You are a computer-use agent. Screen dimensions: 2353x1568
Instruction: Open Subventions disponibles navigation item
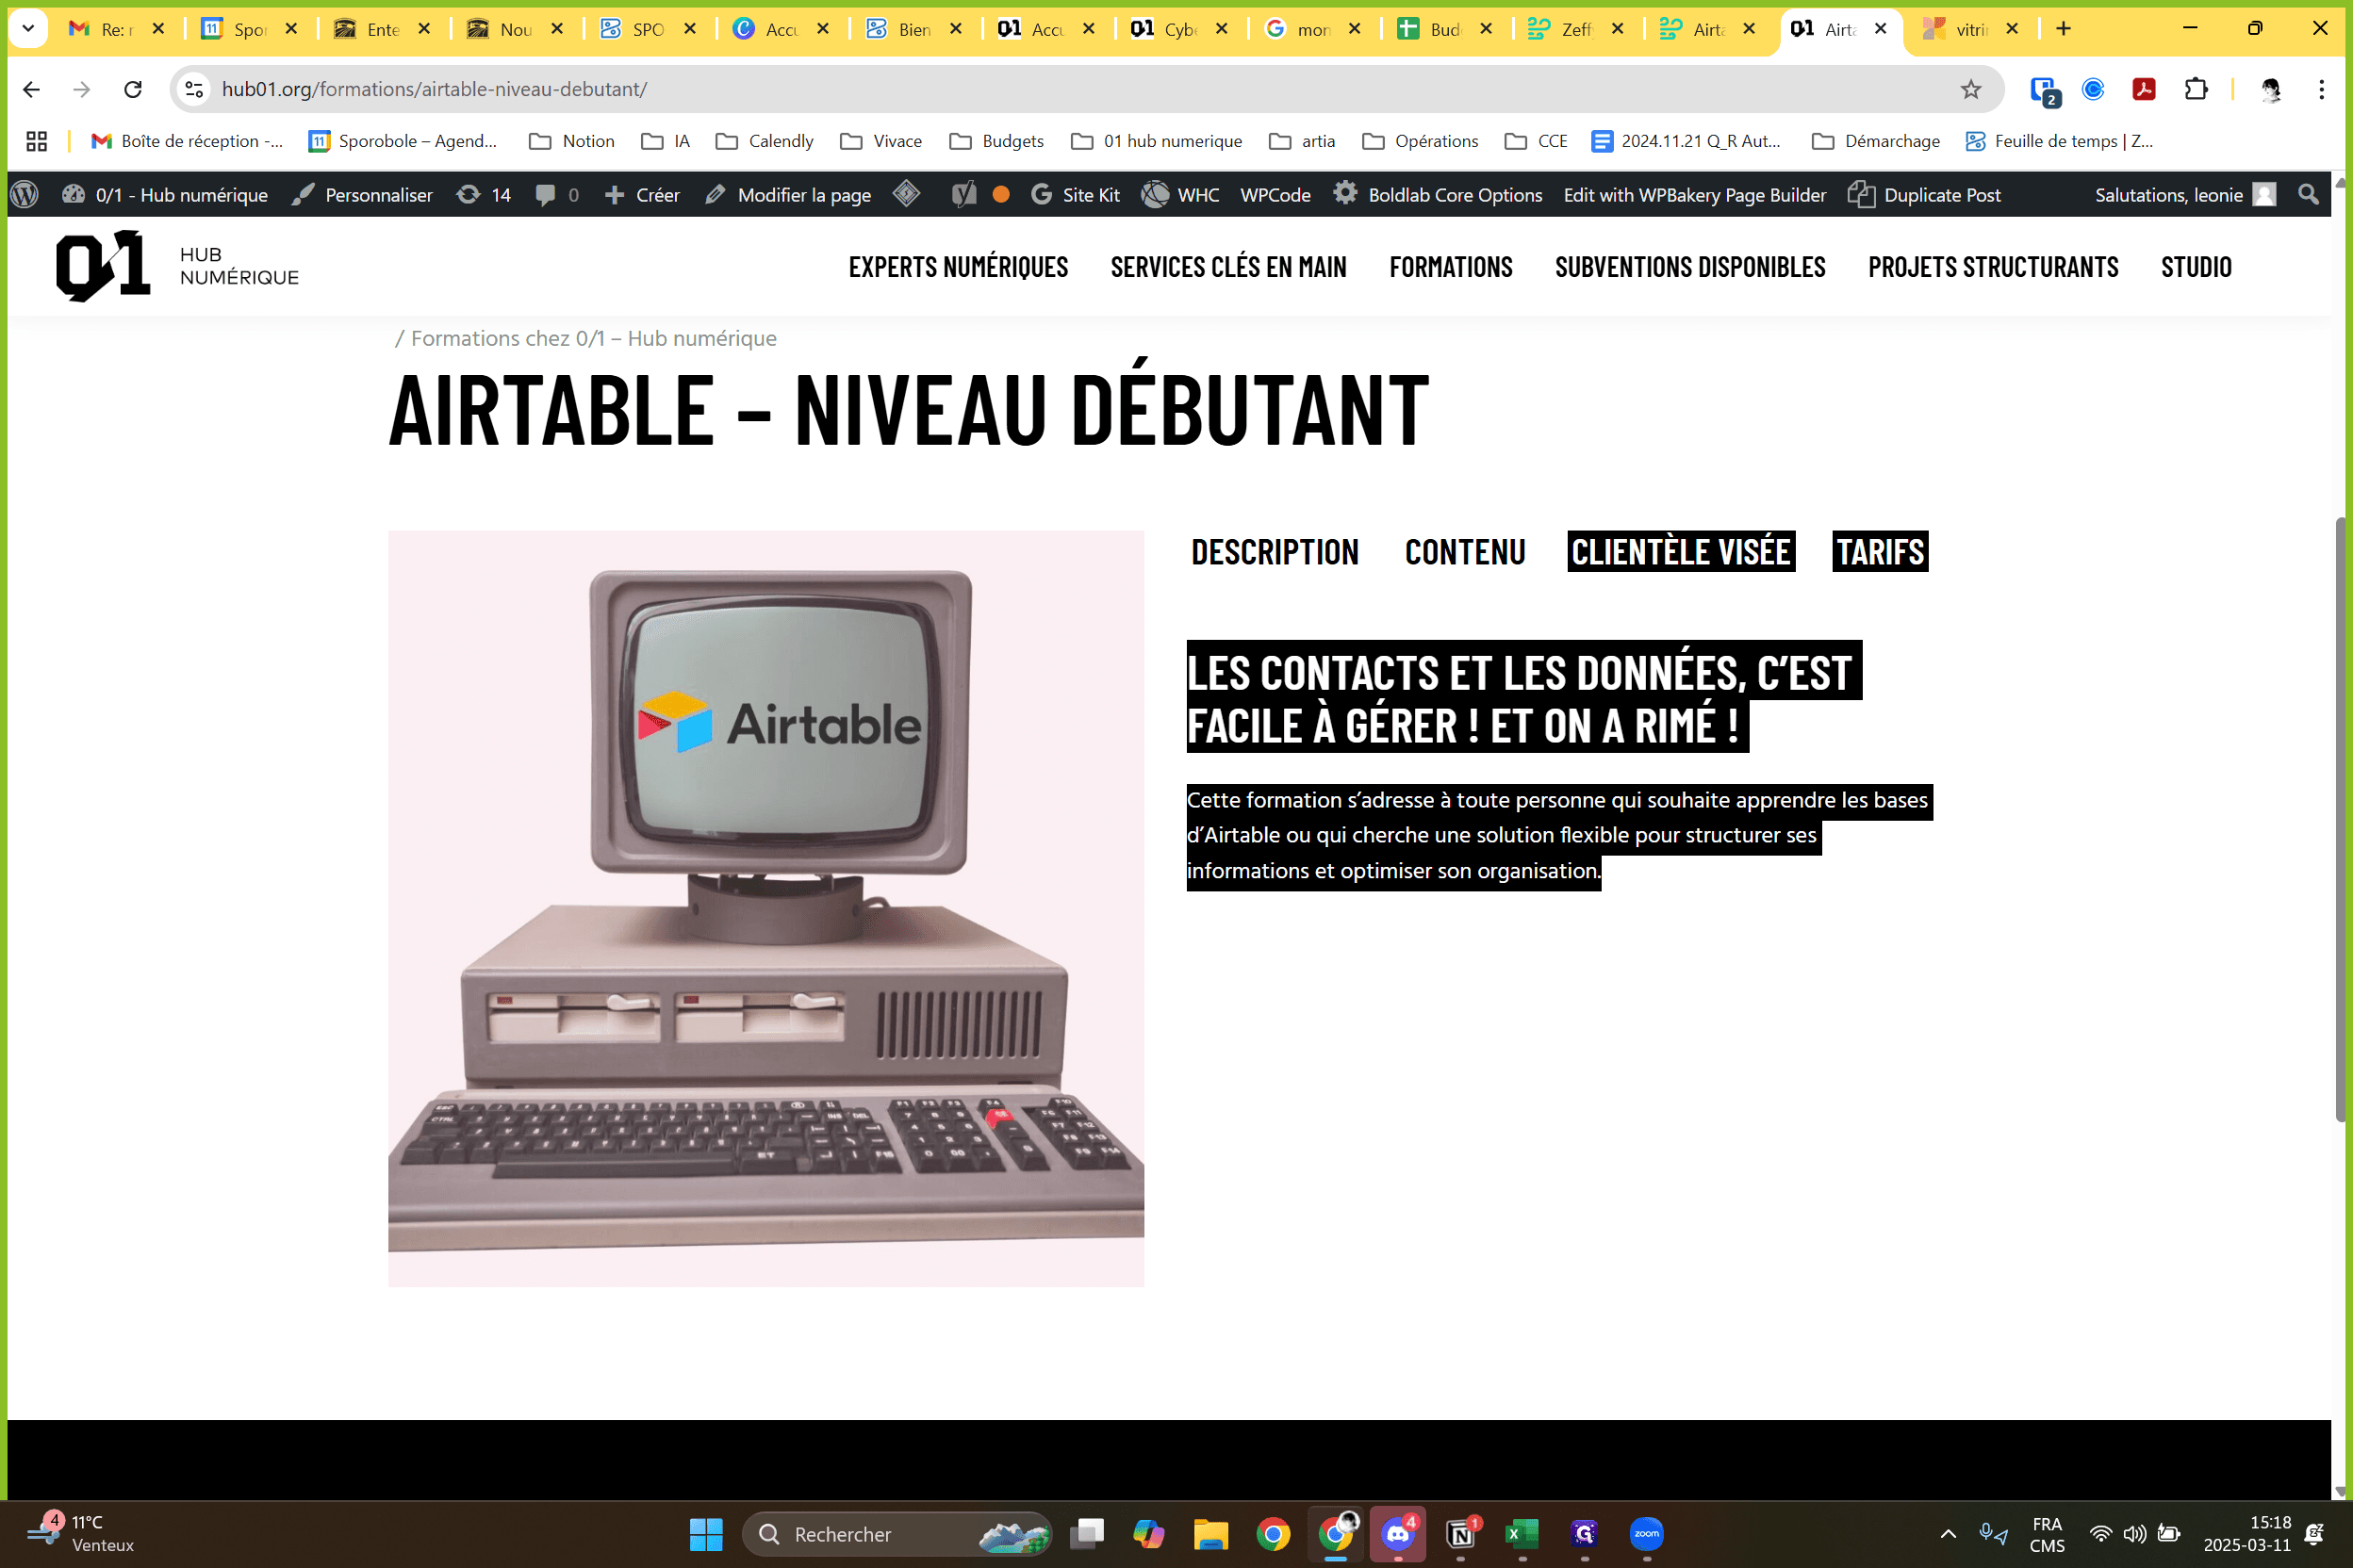tap(1689, 267)
